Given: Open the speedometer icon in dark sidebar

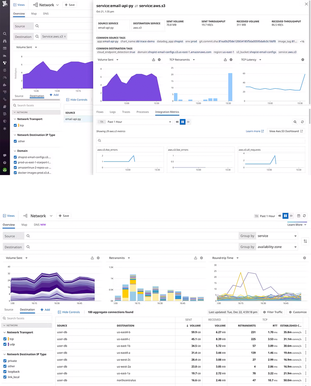Looking at the screenshot, I should coord(4,78).
